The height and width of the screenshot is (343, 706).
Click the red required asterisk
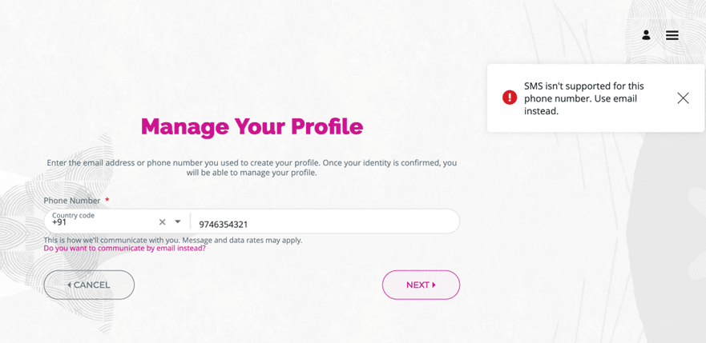click(107, 200)
